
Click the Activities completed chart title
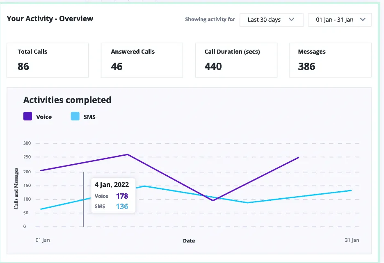coord(67,100)
